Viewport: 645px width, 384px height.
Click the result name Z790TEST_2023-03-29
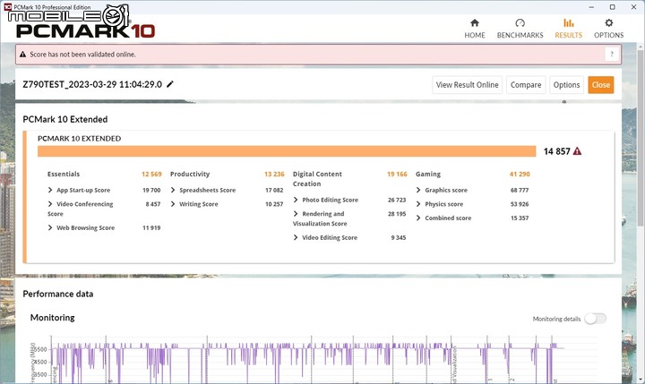[92, 84]
